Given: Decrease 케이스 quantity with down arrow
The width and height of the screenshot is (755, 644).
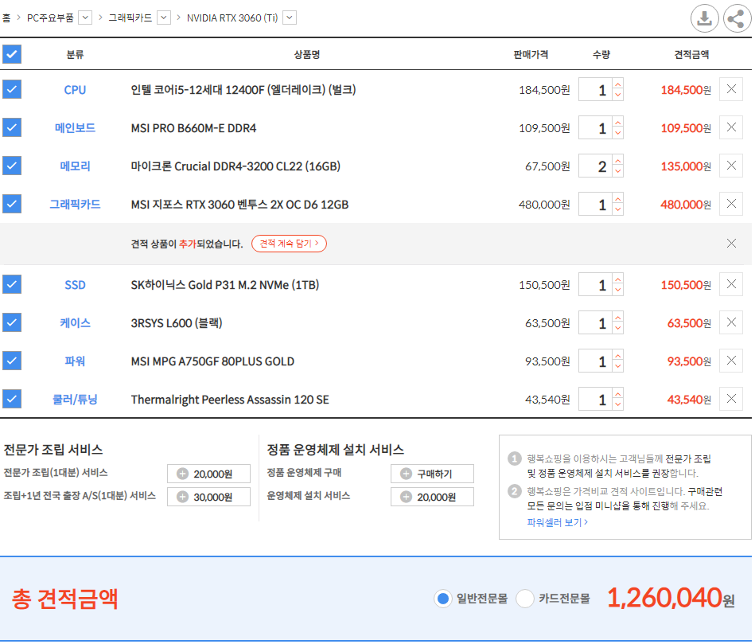Looking at the screenshot, I should (x=618, y=329).
